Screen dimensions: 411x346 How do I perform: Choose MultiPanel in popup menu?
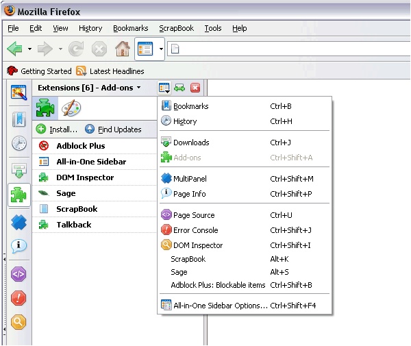click(x=245, y=179)
